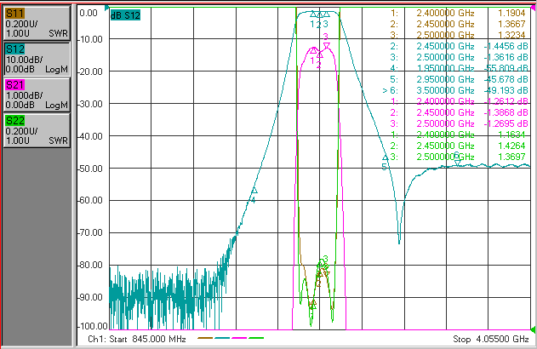537x349 pixels.
Task: Select the S11 SWR trace button
Action: pyautogui.click(x=37, y=23)
